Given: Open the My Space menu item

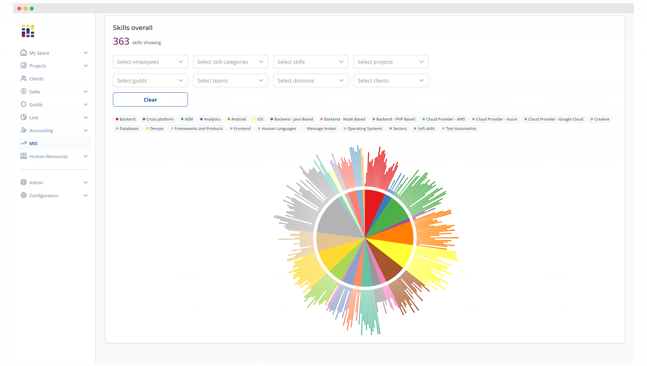Looking at the screenshot, I should point(55,53).
